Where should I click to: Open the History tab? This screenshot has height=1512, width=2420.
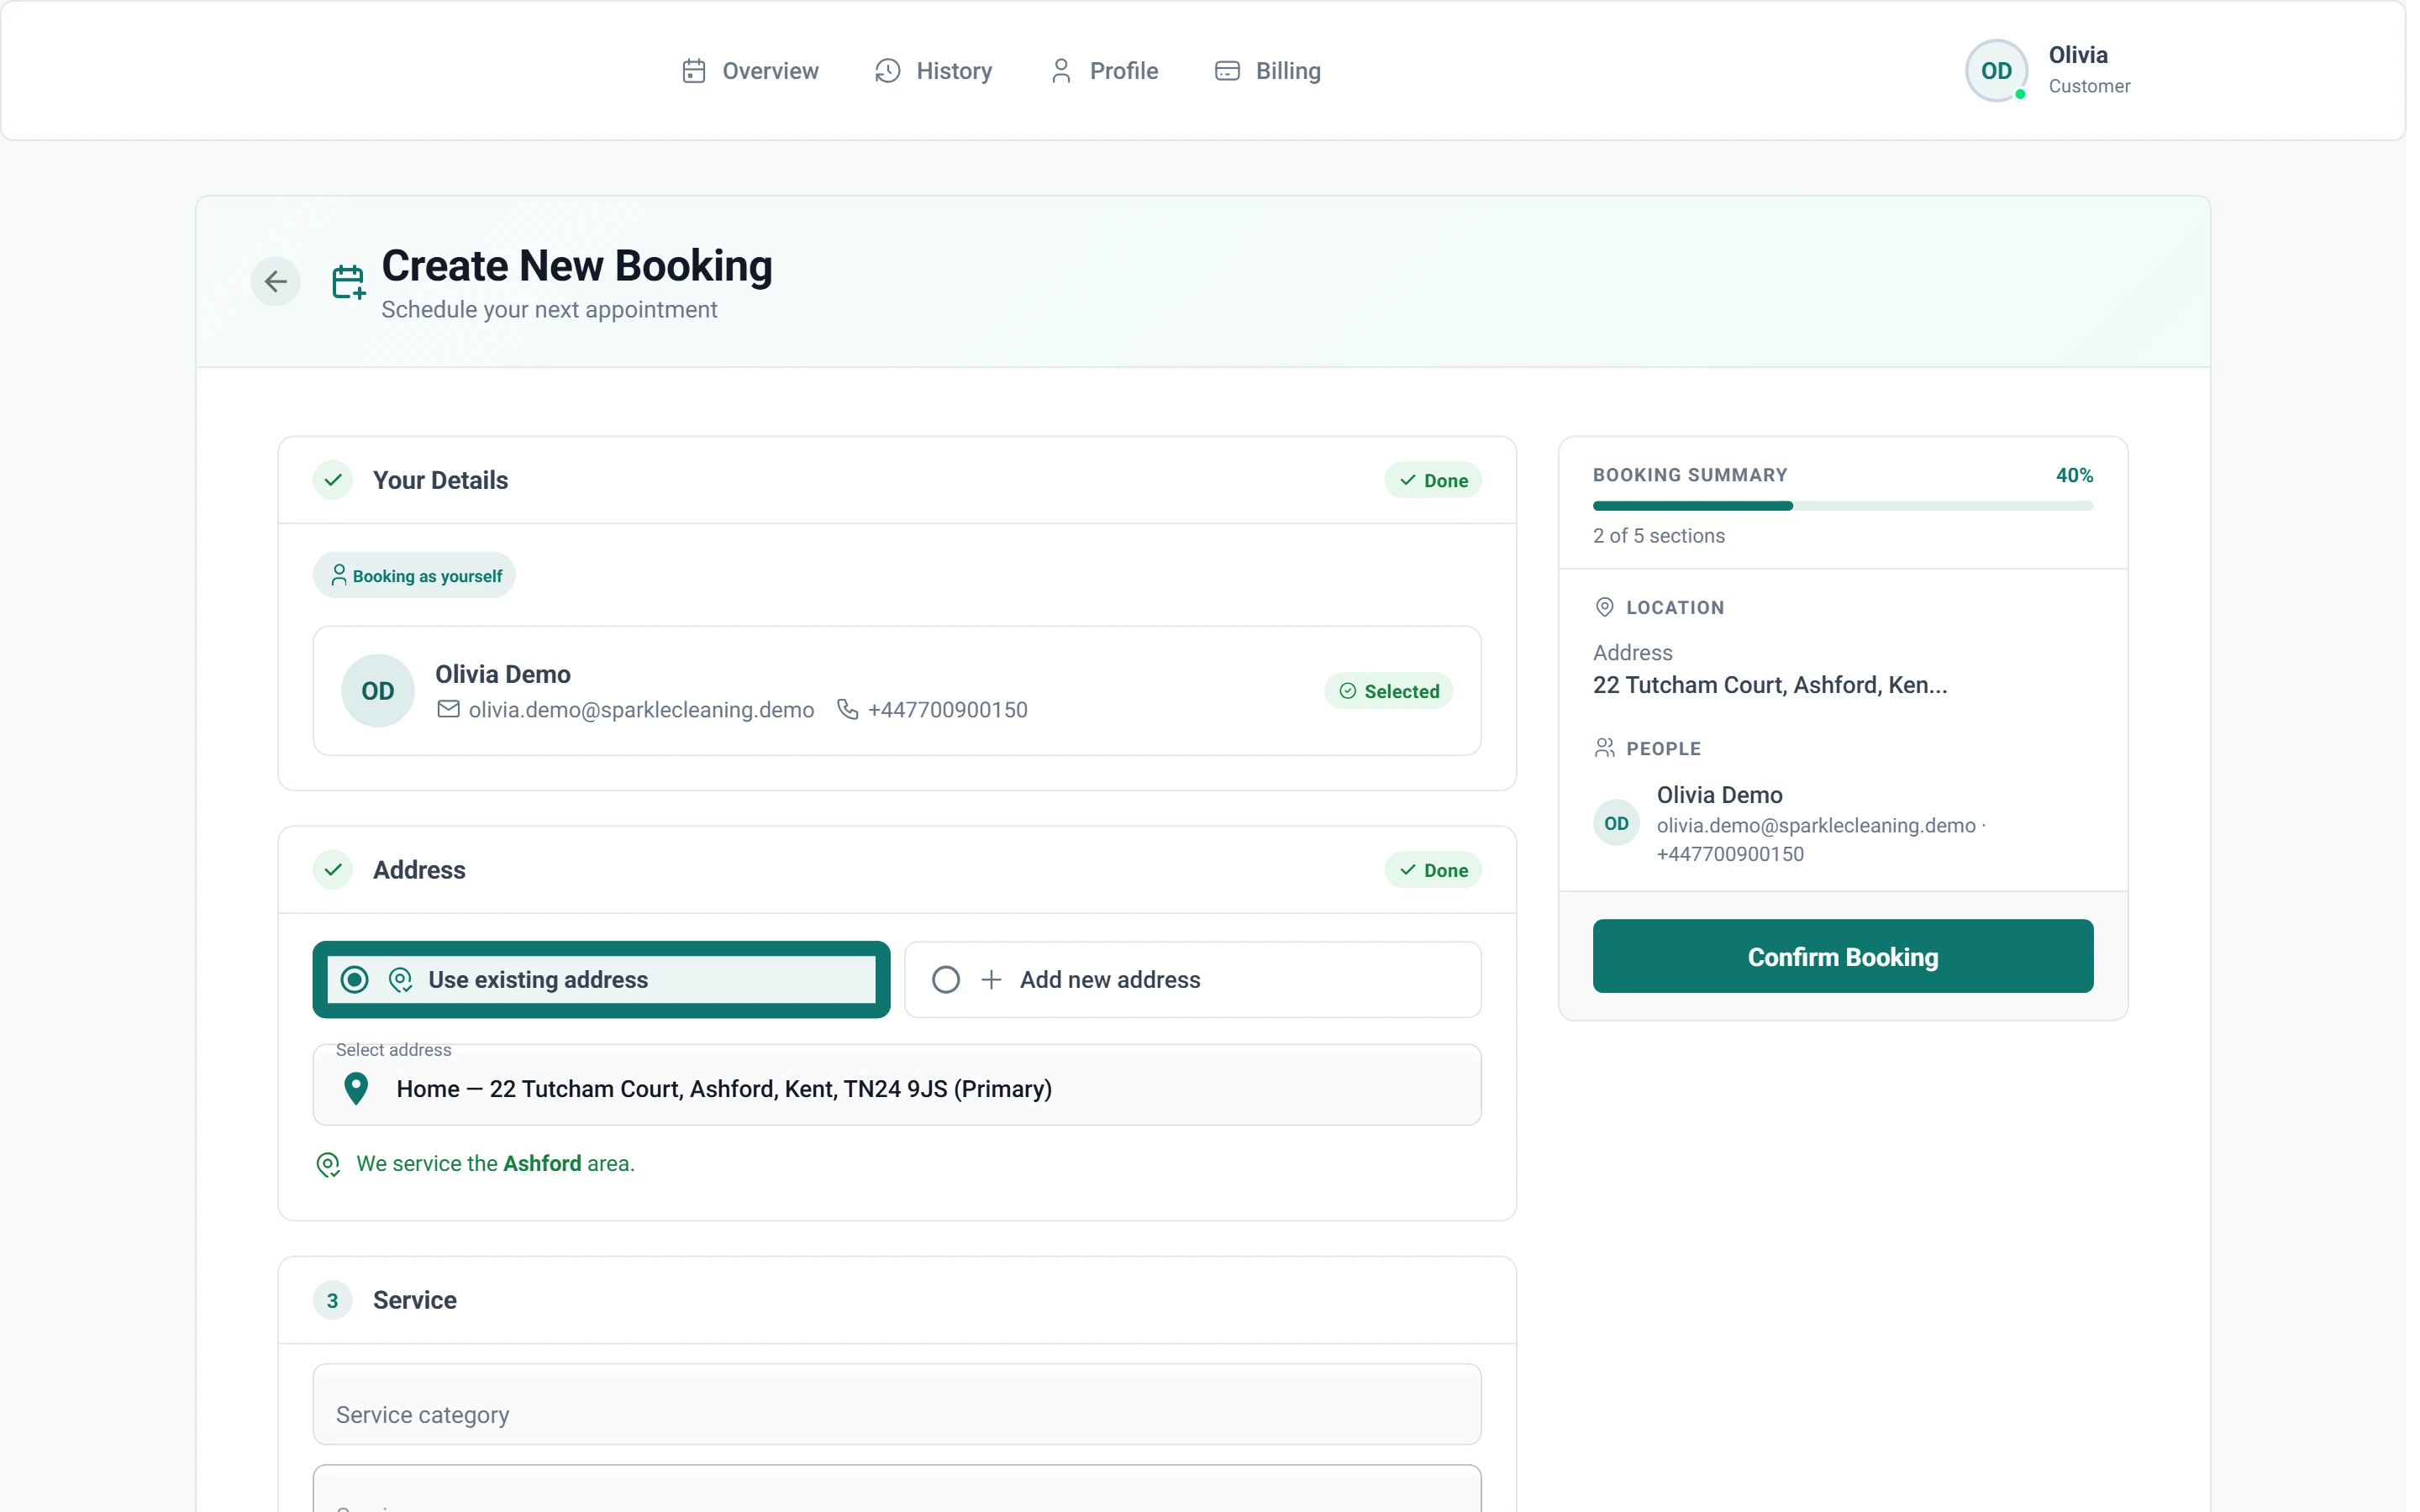[934, 71]
